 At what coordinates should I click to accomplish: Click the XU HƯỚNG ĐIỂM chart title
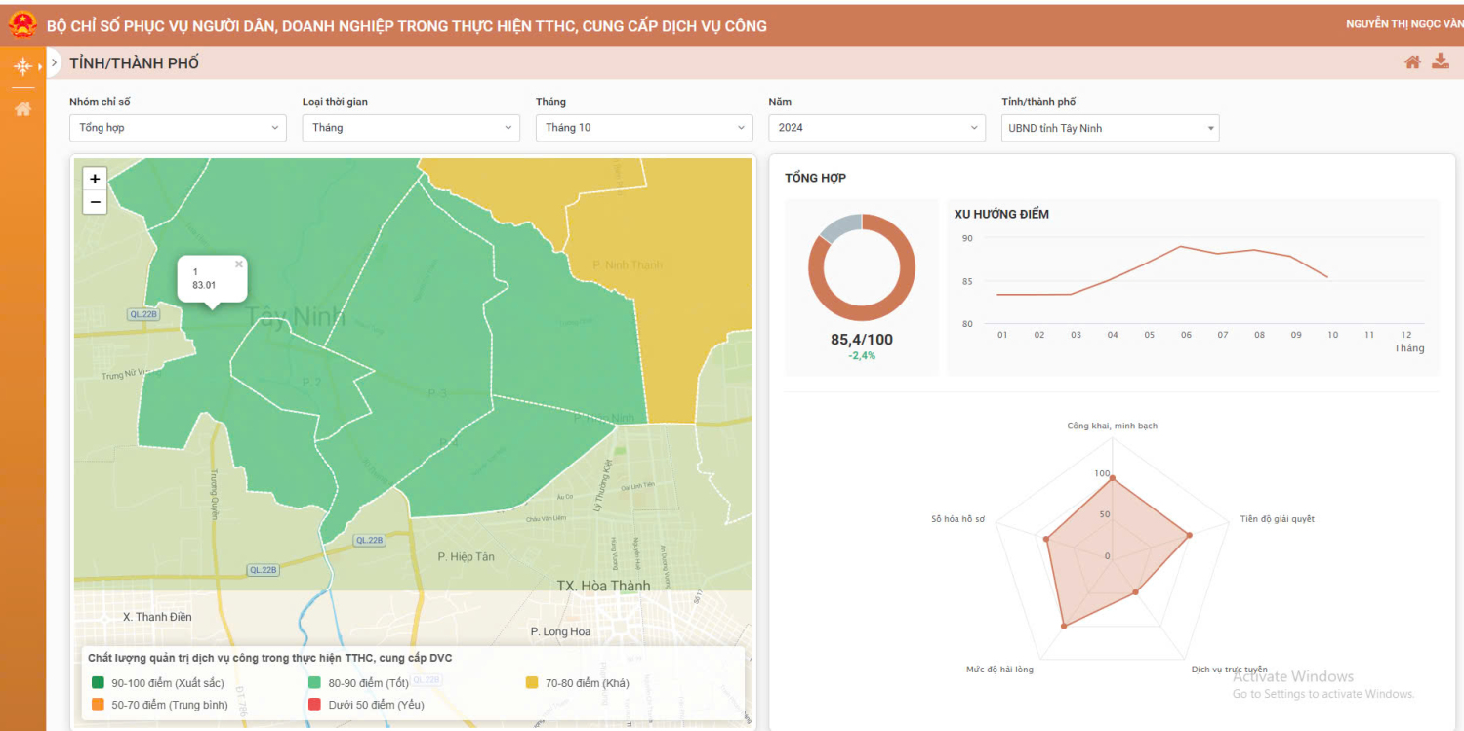click(x=1001, y=214)
